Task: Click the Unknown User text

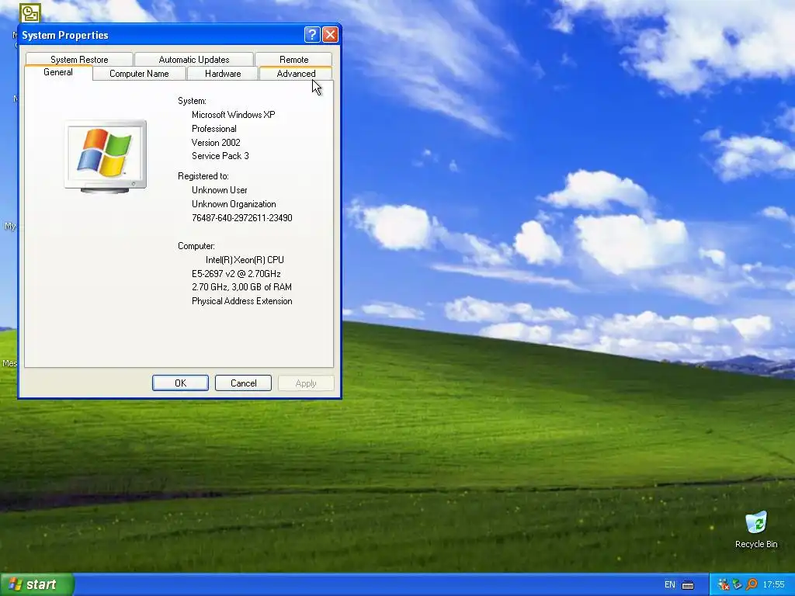Action: click(x=220, y=190)
